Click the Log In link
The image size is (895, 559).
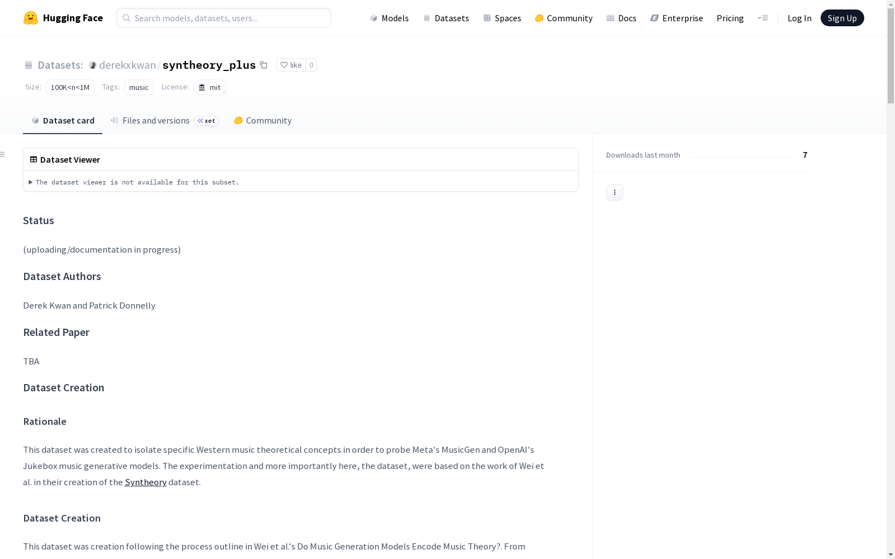pos(799,18)
